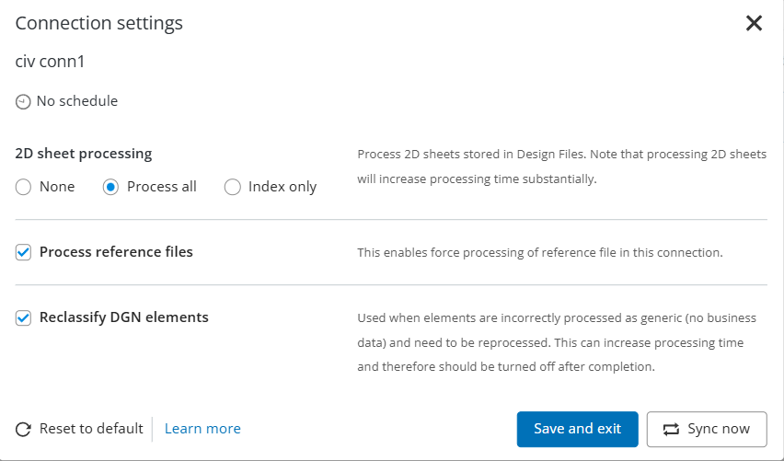Select the None radio button
784x461 pixels.
point(24,187)
